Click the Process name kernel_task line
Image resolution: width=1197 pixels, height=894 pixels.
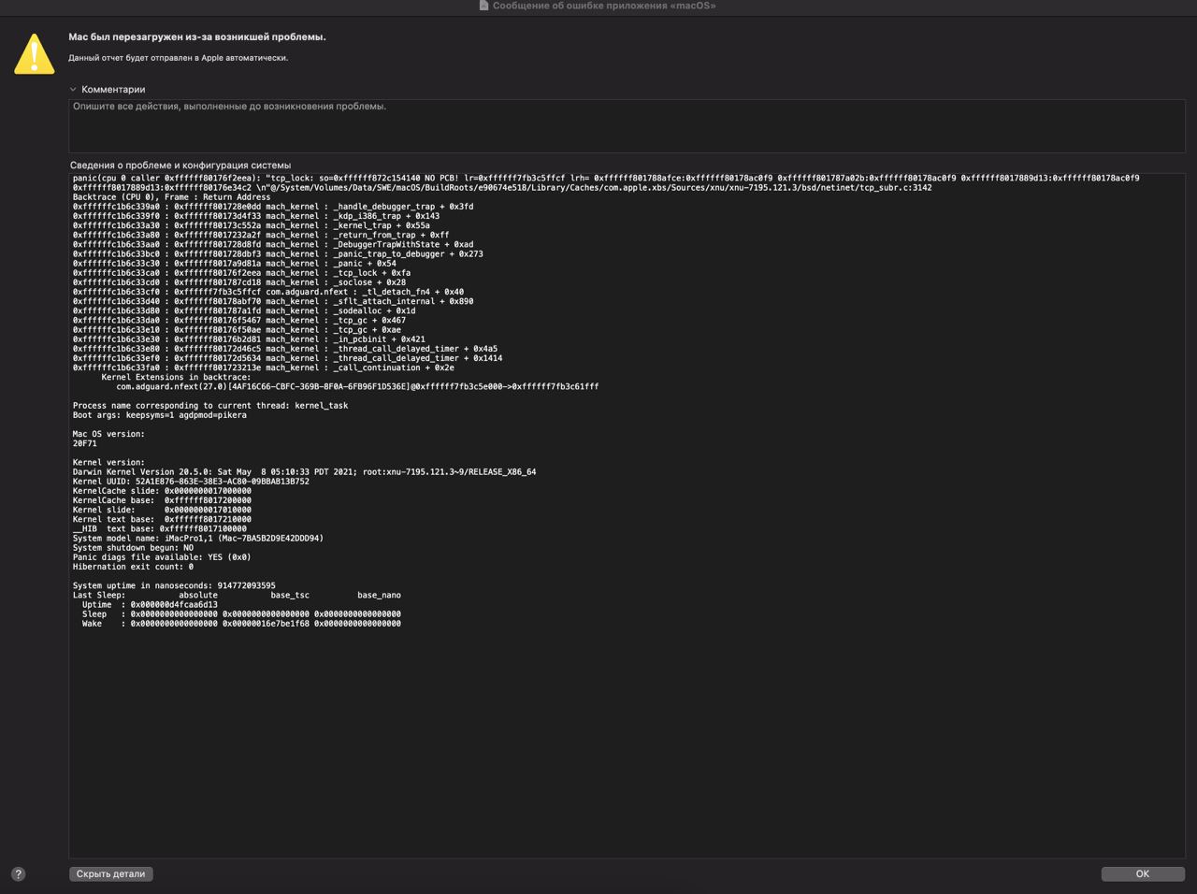pyautogui.click(x=210, y=406)
